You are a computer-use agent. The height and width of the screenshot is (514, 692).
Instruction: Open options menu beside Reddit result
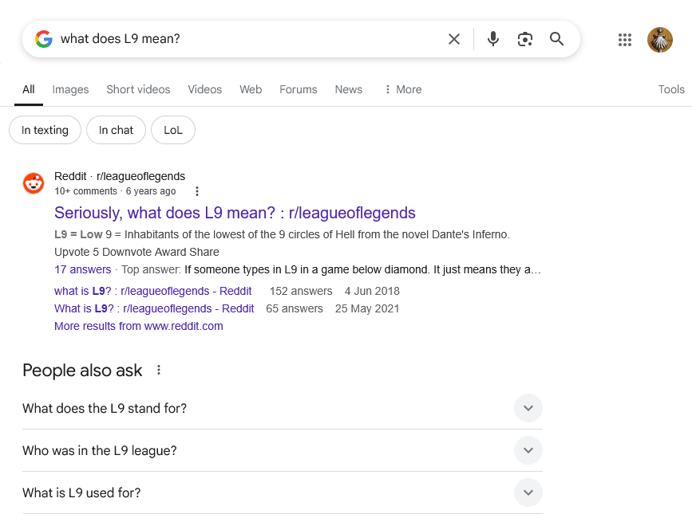pyautogui.click(x=197, y=191)
